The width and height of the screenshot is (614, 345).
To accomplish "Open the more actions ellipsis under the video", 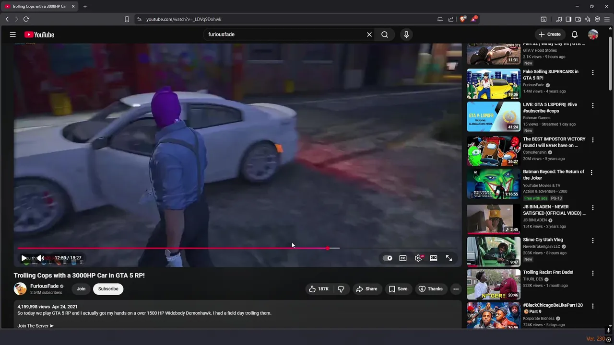I will click(456, 289).
